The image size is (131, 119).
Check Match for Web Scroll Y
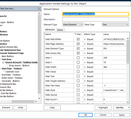78,99
